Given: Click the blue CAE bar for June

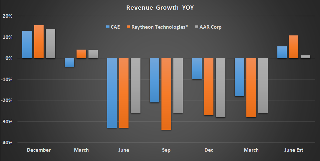Looking at the screenshot, I should (112, 93).
